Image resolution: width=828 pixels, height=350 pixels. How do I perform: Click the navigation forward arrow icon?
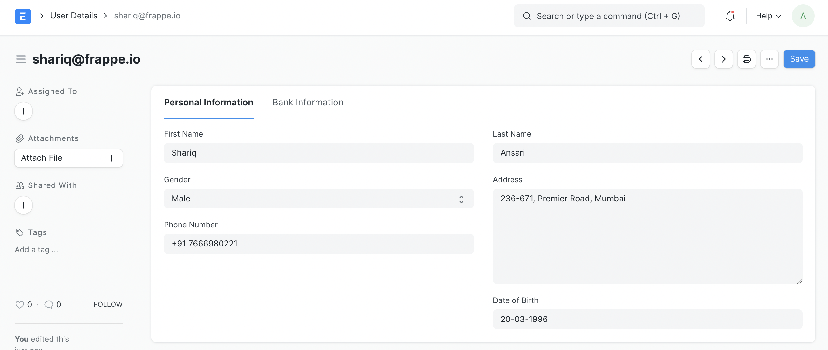click(x=723, y=58)
